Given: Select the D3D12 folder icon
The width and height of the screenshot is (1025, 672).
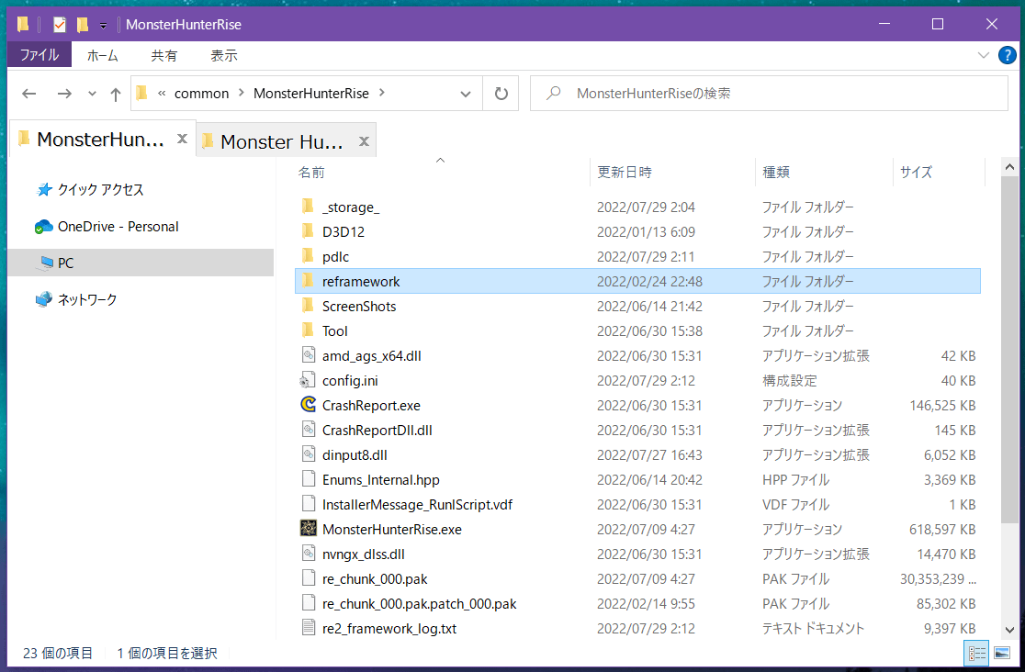Looking at the screenshot, I should pos(308,231).
